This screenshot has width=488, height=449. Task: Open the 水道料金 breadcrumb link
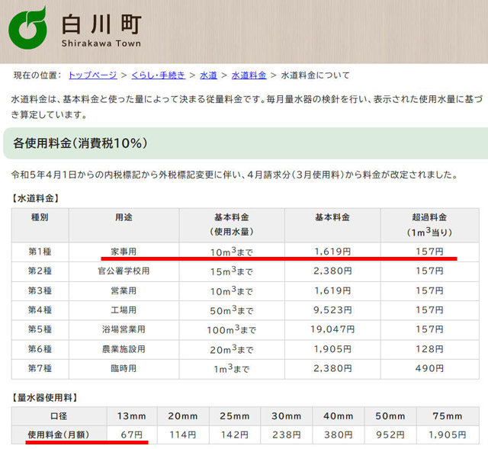(x=249, y=75)
